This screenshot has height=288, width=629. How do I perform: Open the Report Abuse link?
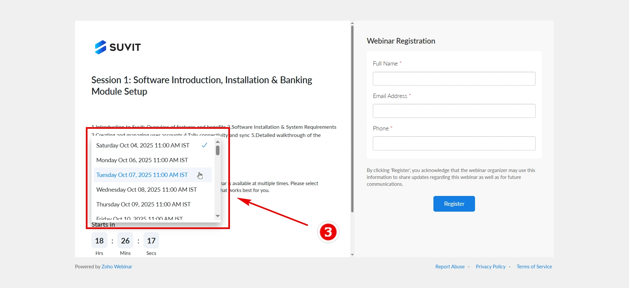pos(450,267)
